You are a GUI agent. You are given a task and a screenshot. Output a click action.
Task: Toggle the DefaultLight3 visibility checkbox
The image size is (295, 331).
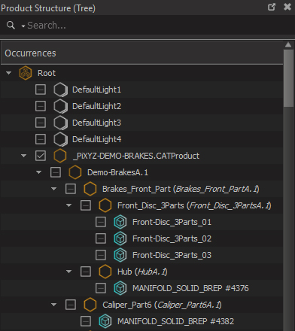coord(41,123)
